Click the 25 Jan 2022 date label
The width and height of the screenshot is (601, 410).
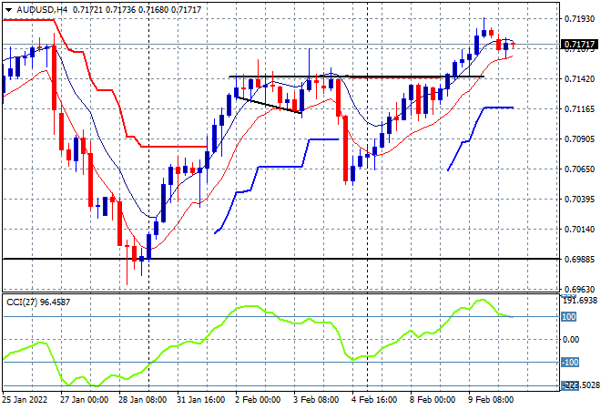(25, 400)
